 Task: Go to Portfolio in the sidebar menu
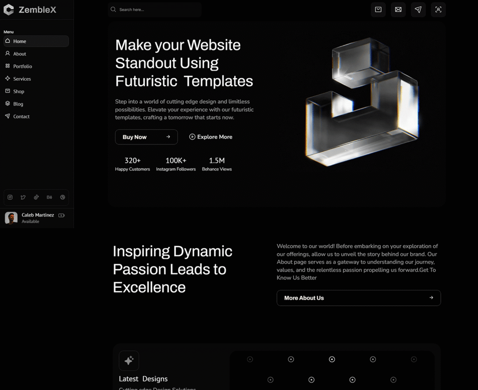(x=22, y=66)
